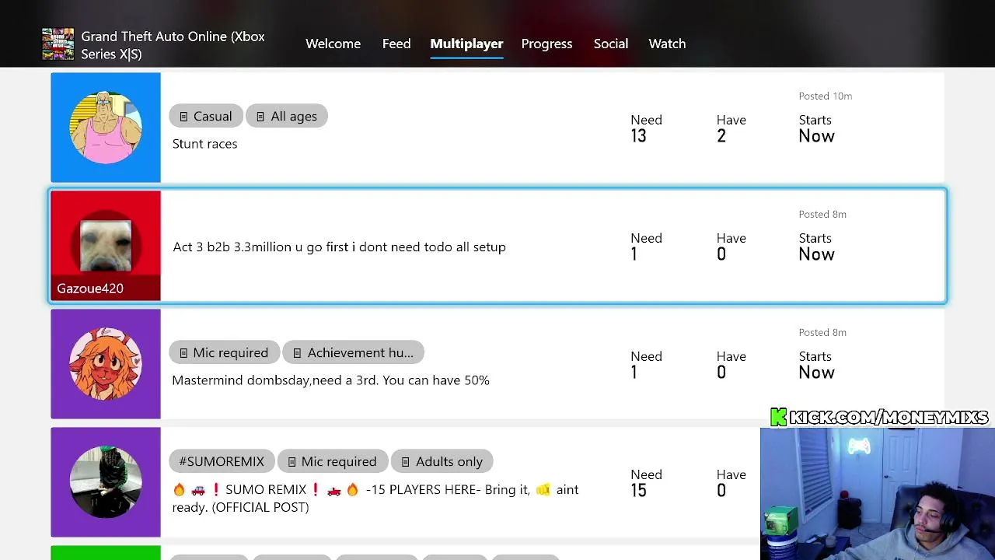Switch to the Feed tab

pos(396,44)
